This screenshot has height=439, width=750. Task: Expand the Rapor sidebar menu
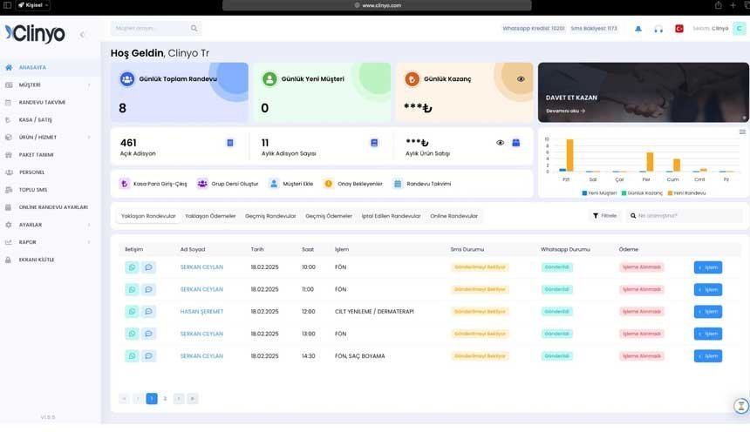(51, 242)
